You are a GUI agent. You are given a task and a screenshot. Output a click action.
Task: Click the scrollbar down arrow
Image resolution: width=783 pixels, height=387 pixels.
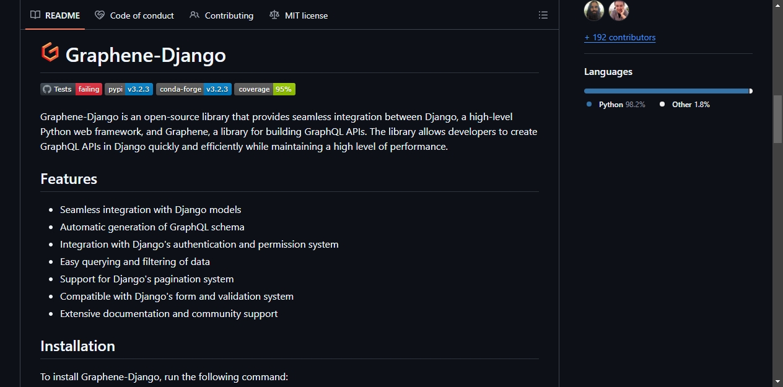pyautogui.click(x=777, y=381)
